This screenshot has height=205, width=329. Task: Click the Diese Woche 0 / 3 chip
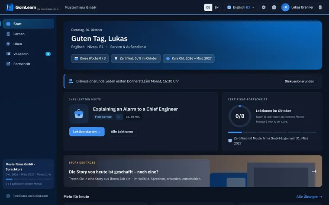90,59
